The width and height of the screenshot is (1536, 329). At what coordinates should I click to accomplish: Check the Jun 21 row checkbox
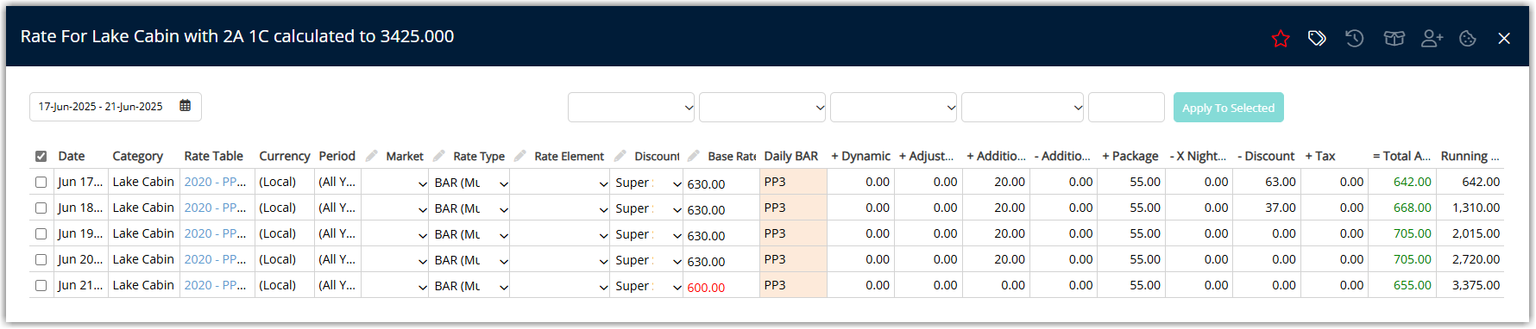(41, 285)
